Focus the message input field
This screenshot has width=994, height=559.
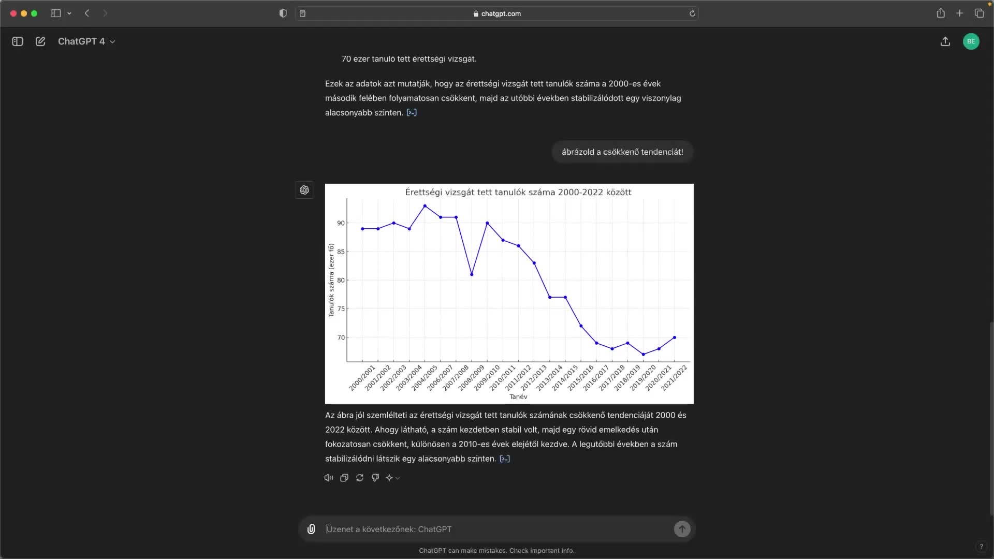[x=497, y=529]
